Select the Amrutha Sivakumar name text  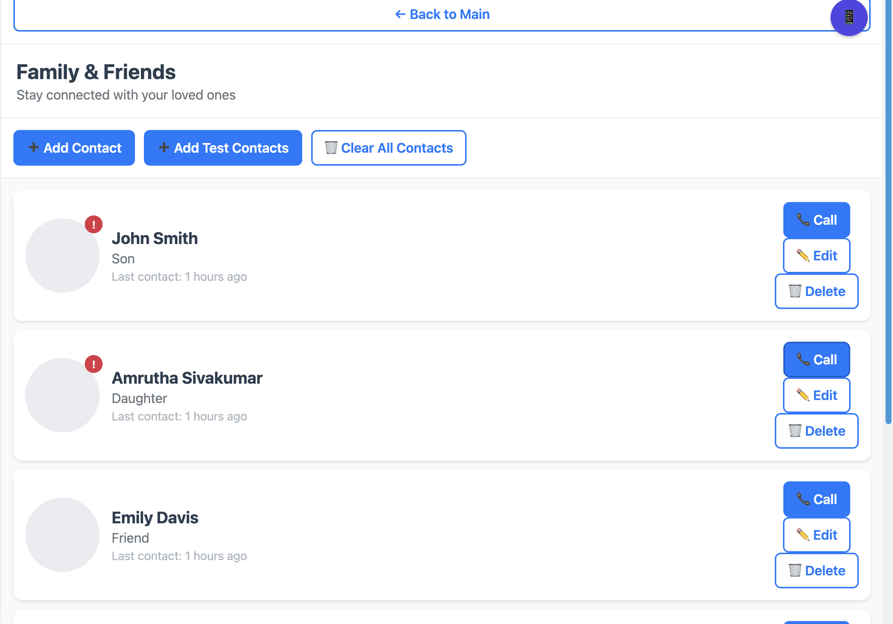coord(187,378)
